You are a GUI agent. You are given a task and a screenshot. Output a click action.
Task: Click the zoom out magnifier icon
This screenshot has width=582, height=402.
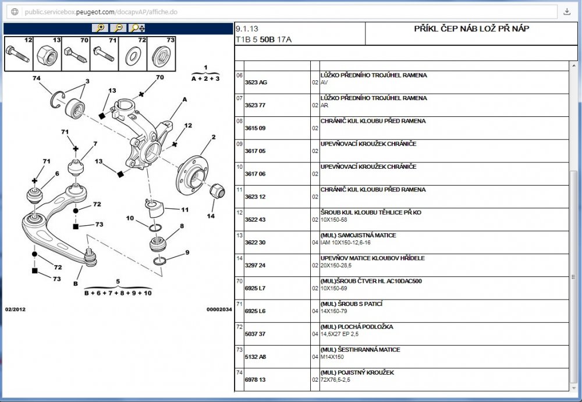(x=118, y=28)
